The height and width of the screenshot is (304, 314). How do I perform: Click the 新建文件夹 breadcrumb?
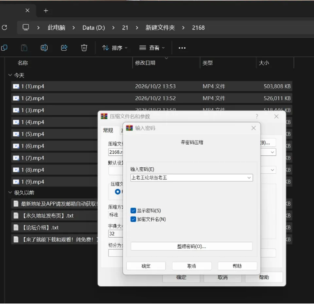coord(160,27)
